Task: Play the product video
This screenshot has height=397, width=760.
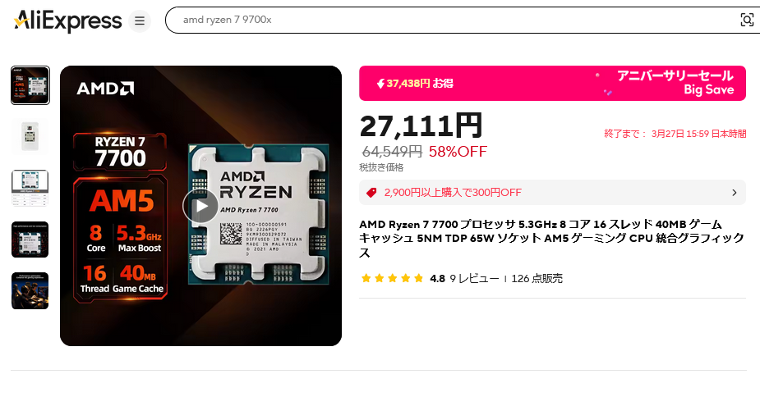Action: (x=200, y=206)
